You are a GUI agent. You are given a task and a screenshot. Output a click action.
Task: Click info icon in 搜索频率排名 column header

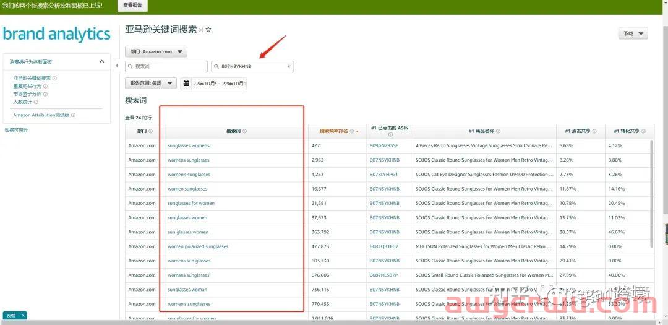(x=352, y=131)
